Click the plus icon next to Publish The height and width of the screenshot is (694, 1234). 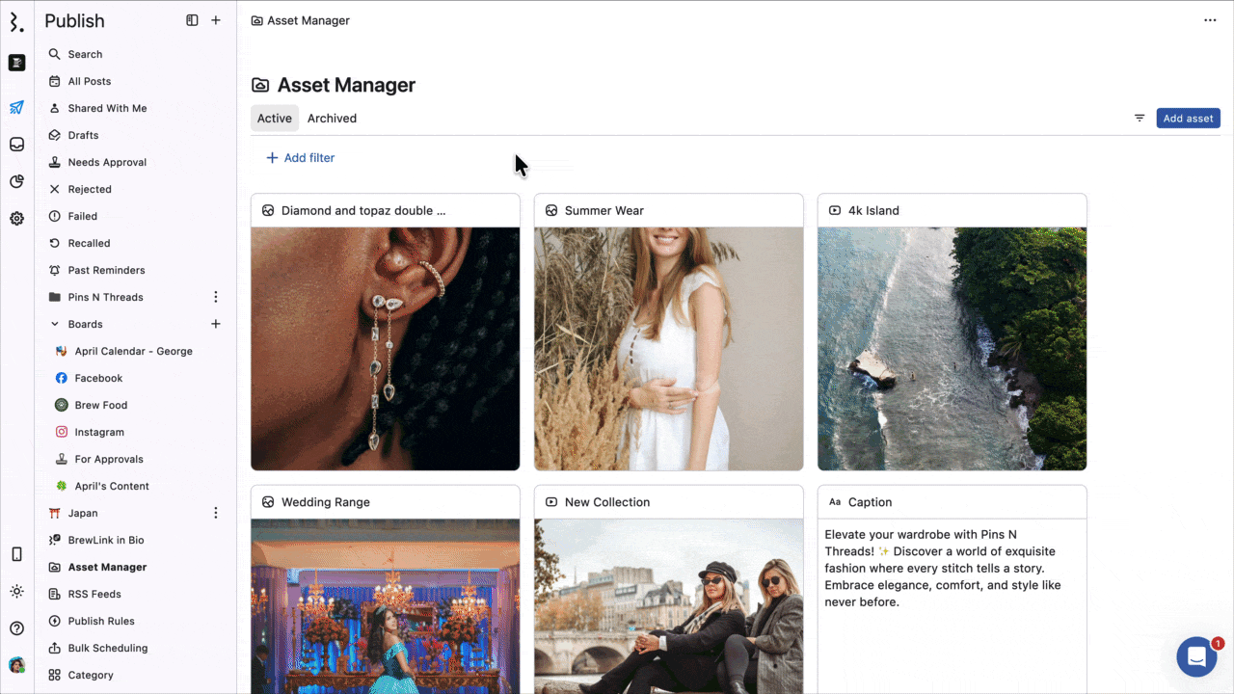pyautogui.click(x=216, y=20)
